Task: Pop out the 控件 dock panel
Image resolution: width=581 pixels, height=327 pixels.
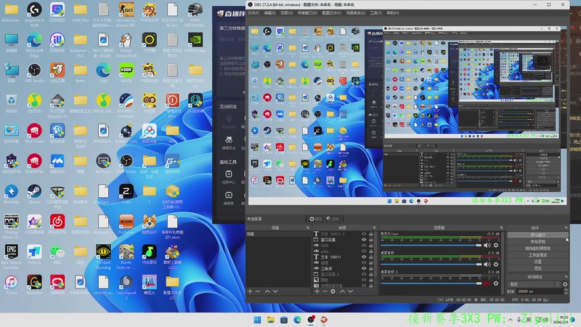Action: coord(566,227)
